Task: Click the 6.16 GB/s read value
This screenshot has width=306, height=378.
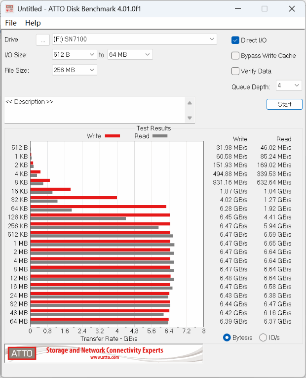Action: (277, 313)
